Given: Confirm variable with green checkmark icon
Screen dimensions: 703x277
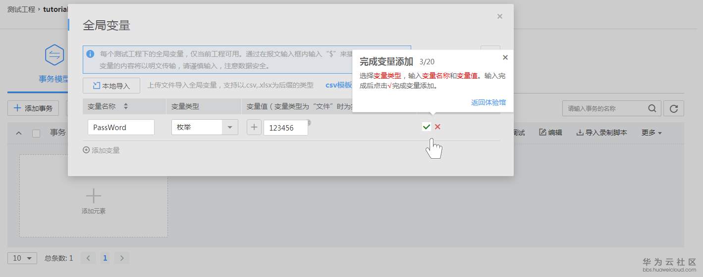Looking at the screenshot, I should [x=426, y=127].
